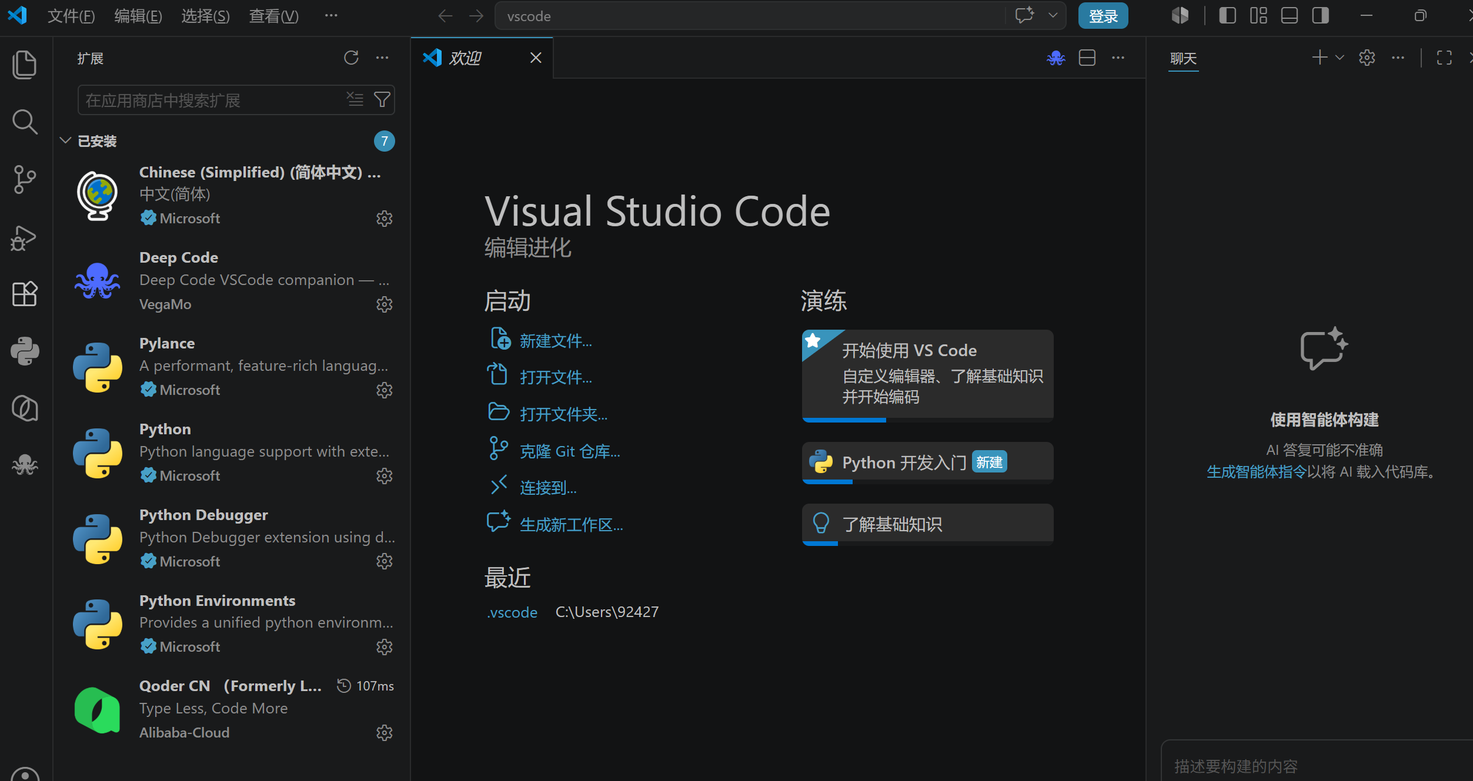Open the Explorer view in activity bar

25,64
